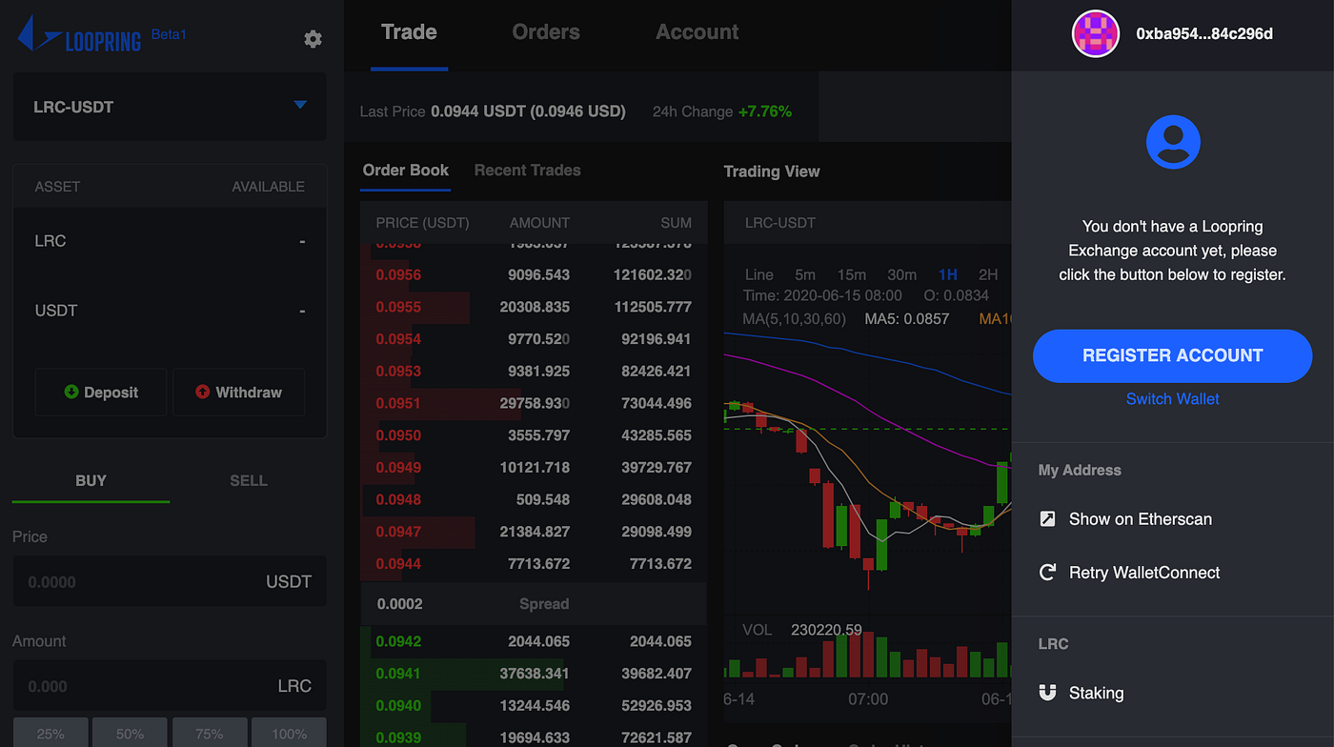Click the Price input field
This screenshot has width=1334, height=747.
[x=133, y=581]
